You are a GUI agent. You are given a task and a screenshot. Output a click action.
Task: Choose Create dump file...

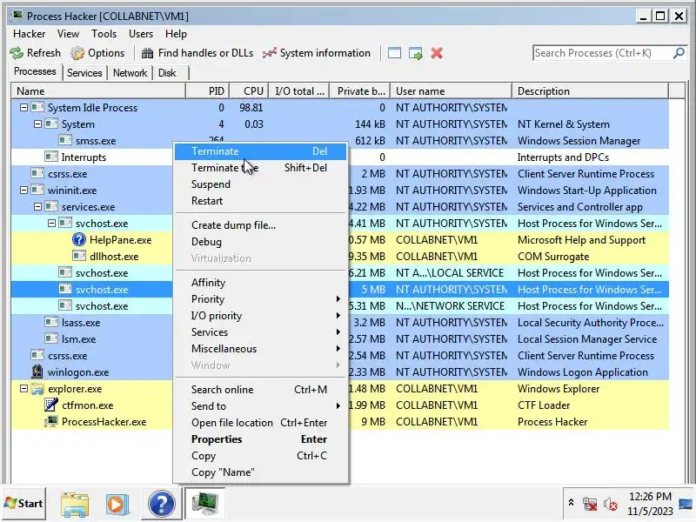(260, 225)
